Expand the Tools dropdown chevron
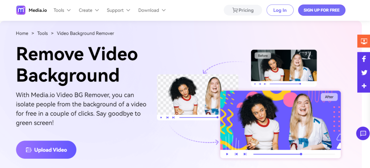 (x=69, y=10)
